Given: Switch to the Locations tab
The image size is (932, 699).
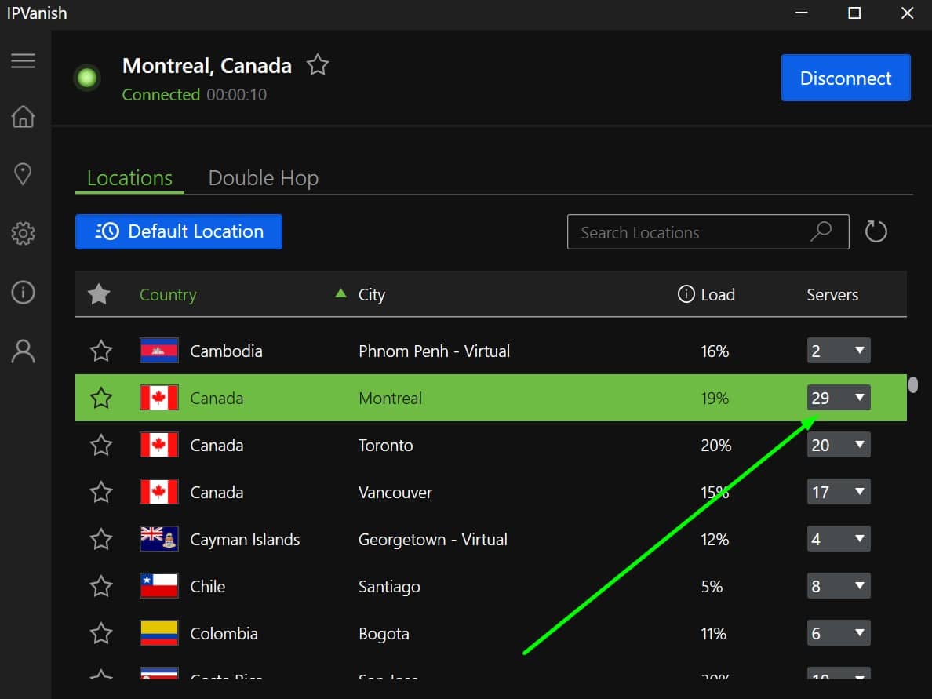Looking at the screenshot, I should 129,178.
